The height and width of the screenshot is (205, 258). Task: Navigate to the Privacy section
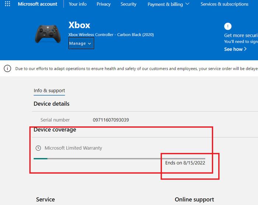click(104, 4)
